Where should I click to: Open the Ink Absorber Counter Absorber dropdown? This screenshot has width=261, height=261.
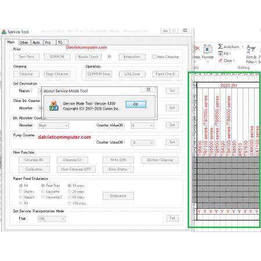[53, 126]
